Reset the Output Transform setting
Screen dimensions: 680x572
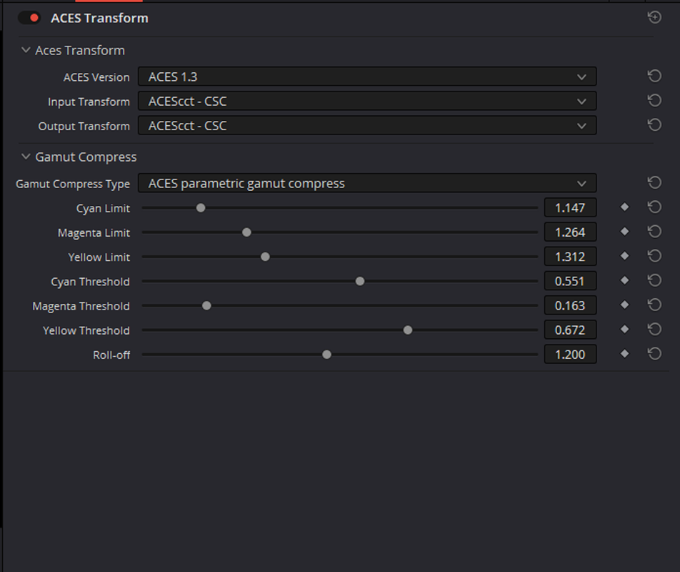click(x=654, y=125)
